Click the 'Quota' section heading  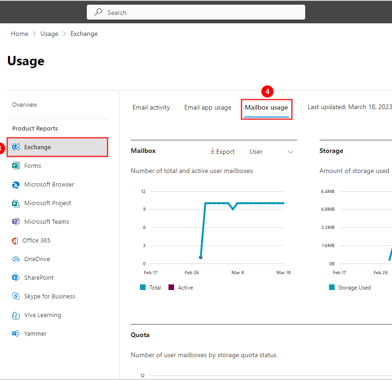click(140, 335)
